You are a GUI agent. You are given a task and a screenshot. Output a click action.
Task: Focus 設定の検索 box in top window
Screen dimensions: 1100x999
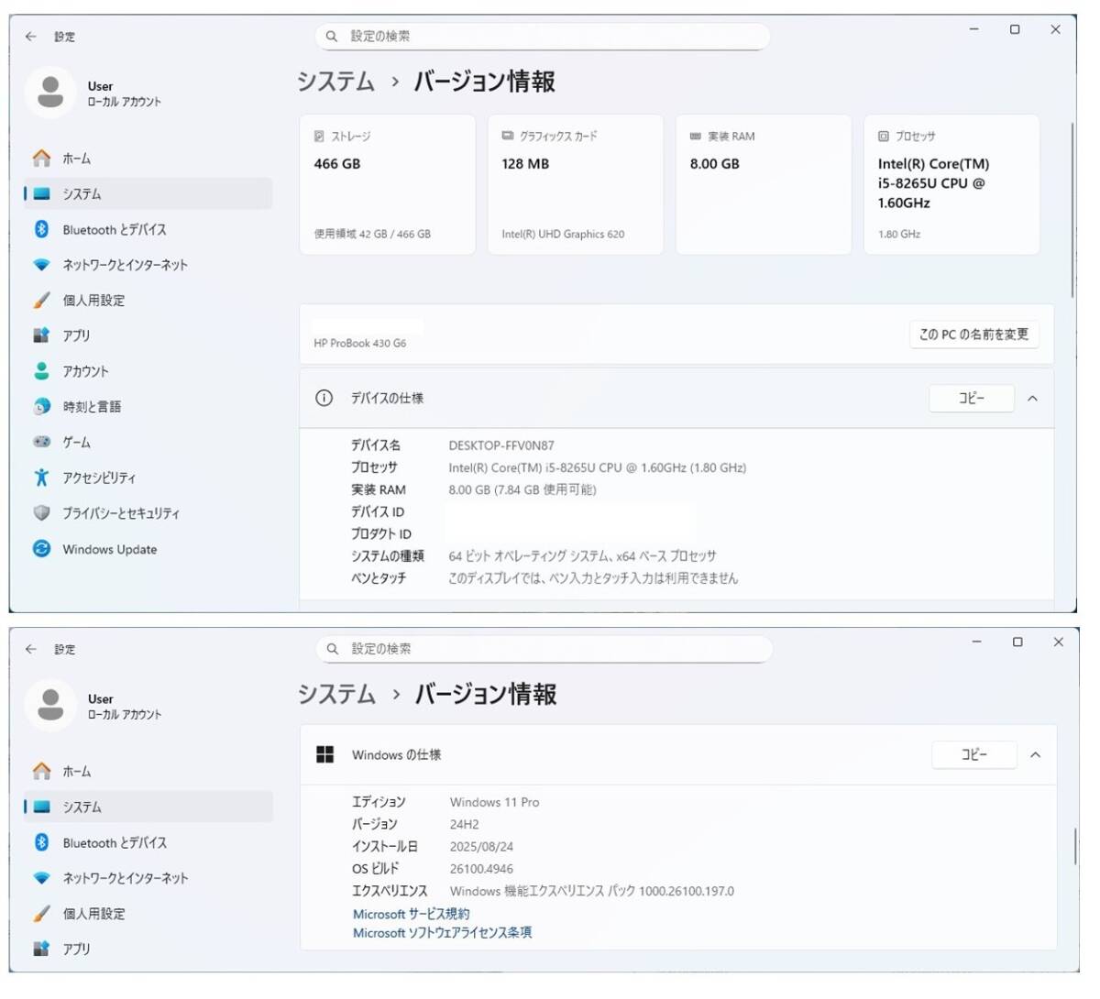point(543,37)
